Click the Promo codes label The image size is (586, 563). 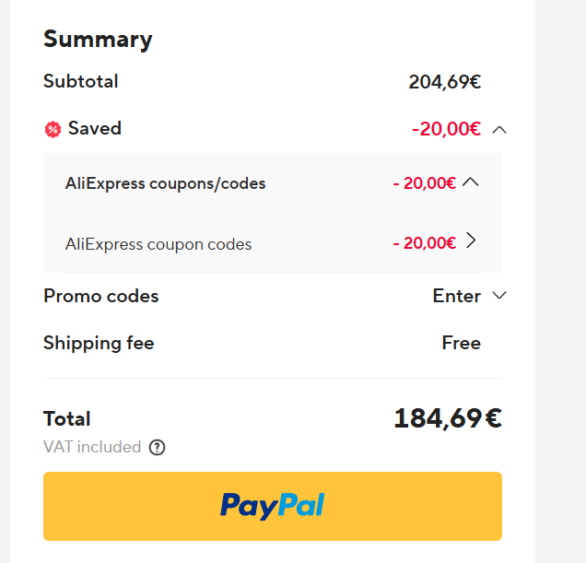(x=100, y=296)
